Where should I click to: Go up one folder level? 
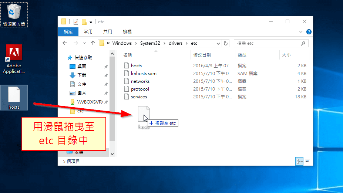(x=93, y=43)
